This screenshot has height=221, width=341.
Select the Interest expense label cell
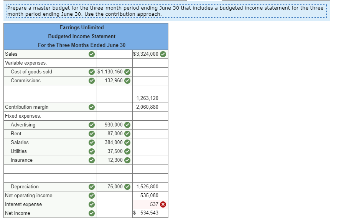tap(50, 204)
